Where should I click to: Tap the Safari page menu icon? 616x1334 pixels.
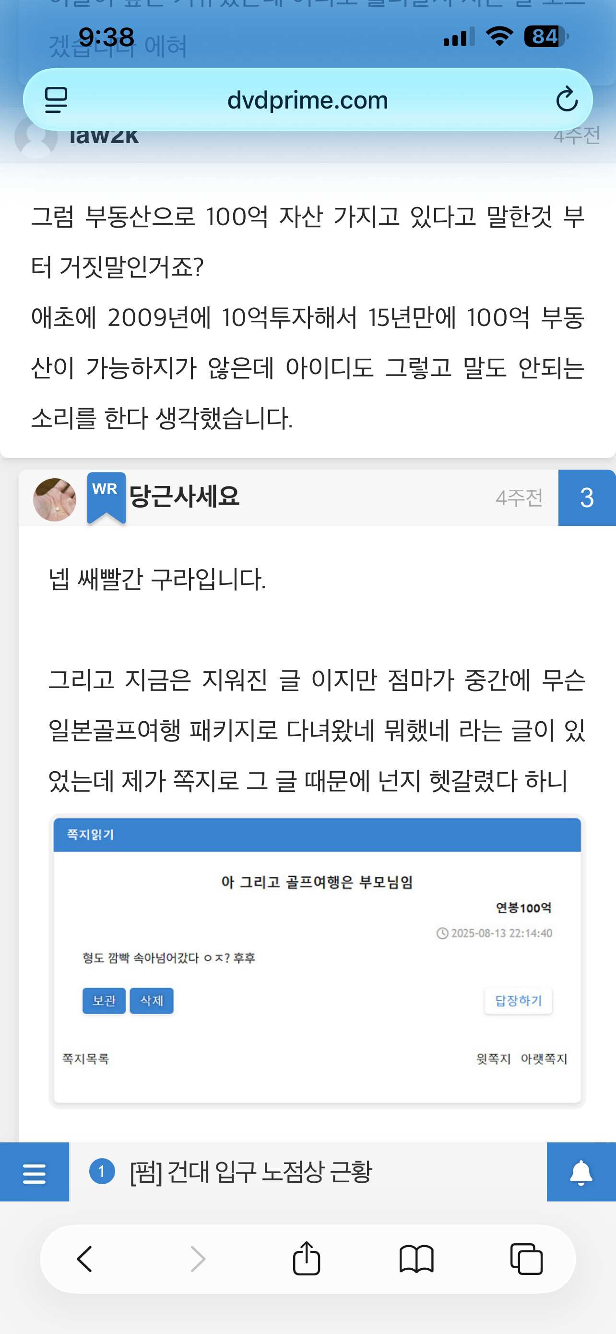pos(56,100)
